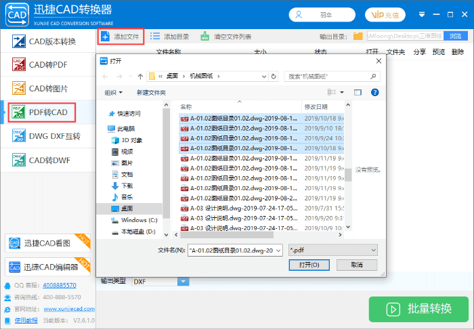The width and height of the screenshot is (474, 329).
Task: Launch 迅捷CAD编辑器 from sidebar
Action: (x=47, y=267)
